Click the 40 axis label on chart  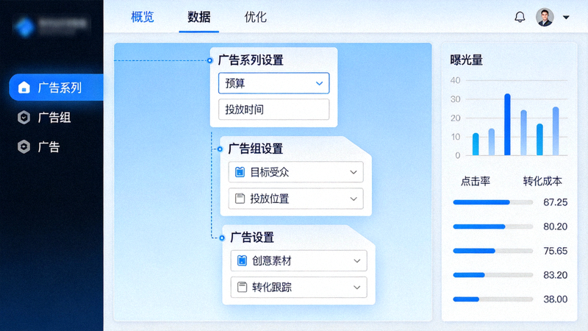coord(455,80)
